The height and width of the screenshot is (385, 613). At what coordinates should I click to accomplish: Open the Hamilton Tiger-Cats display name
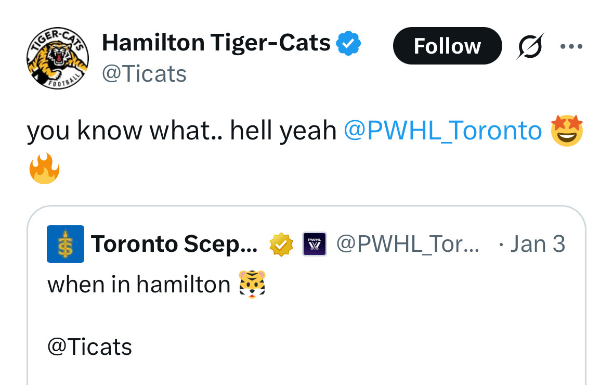(216, 43)
